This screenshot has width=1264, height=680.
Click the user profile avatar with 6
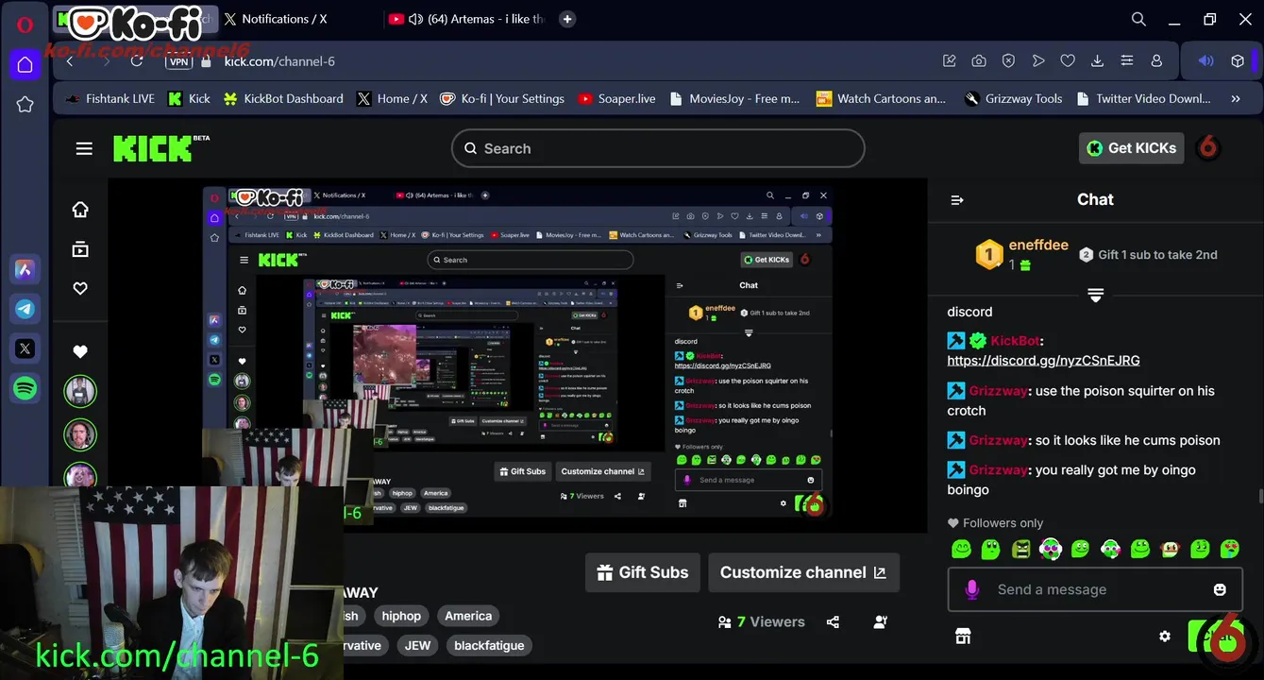1207,148
